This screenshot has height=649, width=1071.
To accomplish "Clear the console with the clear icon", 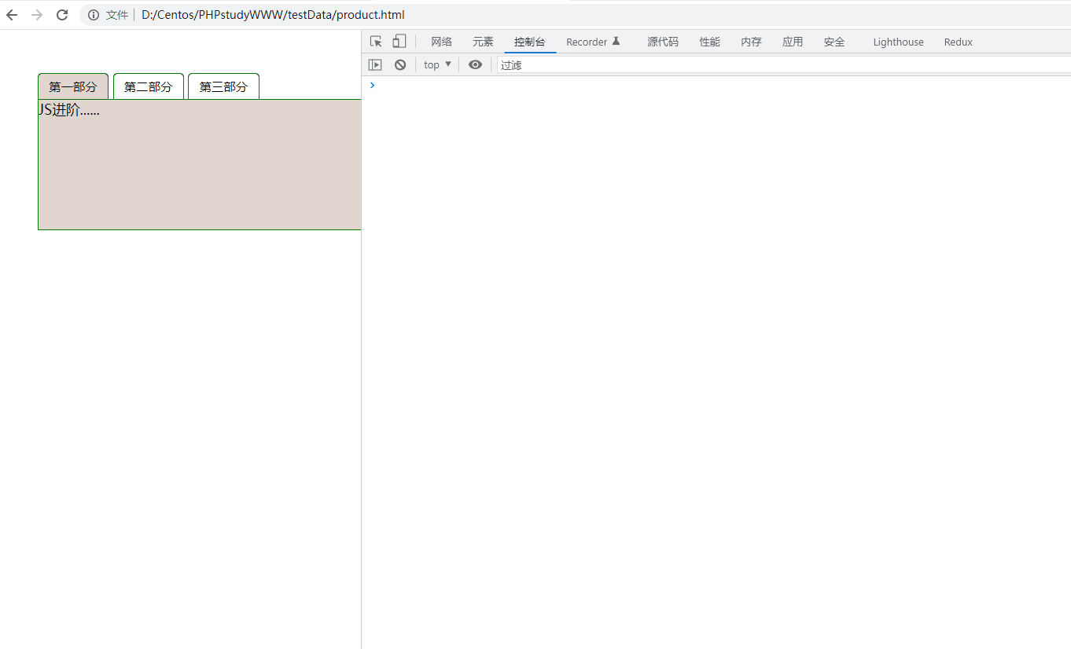I will (400, 65).
